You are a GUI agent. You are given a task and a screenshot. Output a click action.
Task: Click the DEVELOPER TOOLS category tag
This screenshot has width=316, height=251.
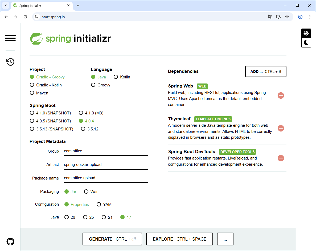pyautogui.click(x=237, y=152)
